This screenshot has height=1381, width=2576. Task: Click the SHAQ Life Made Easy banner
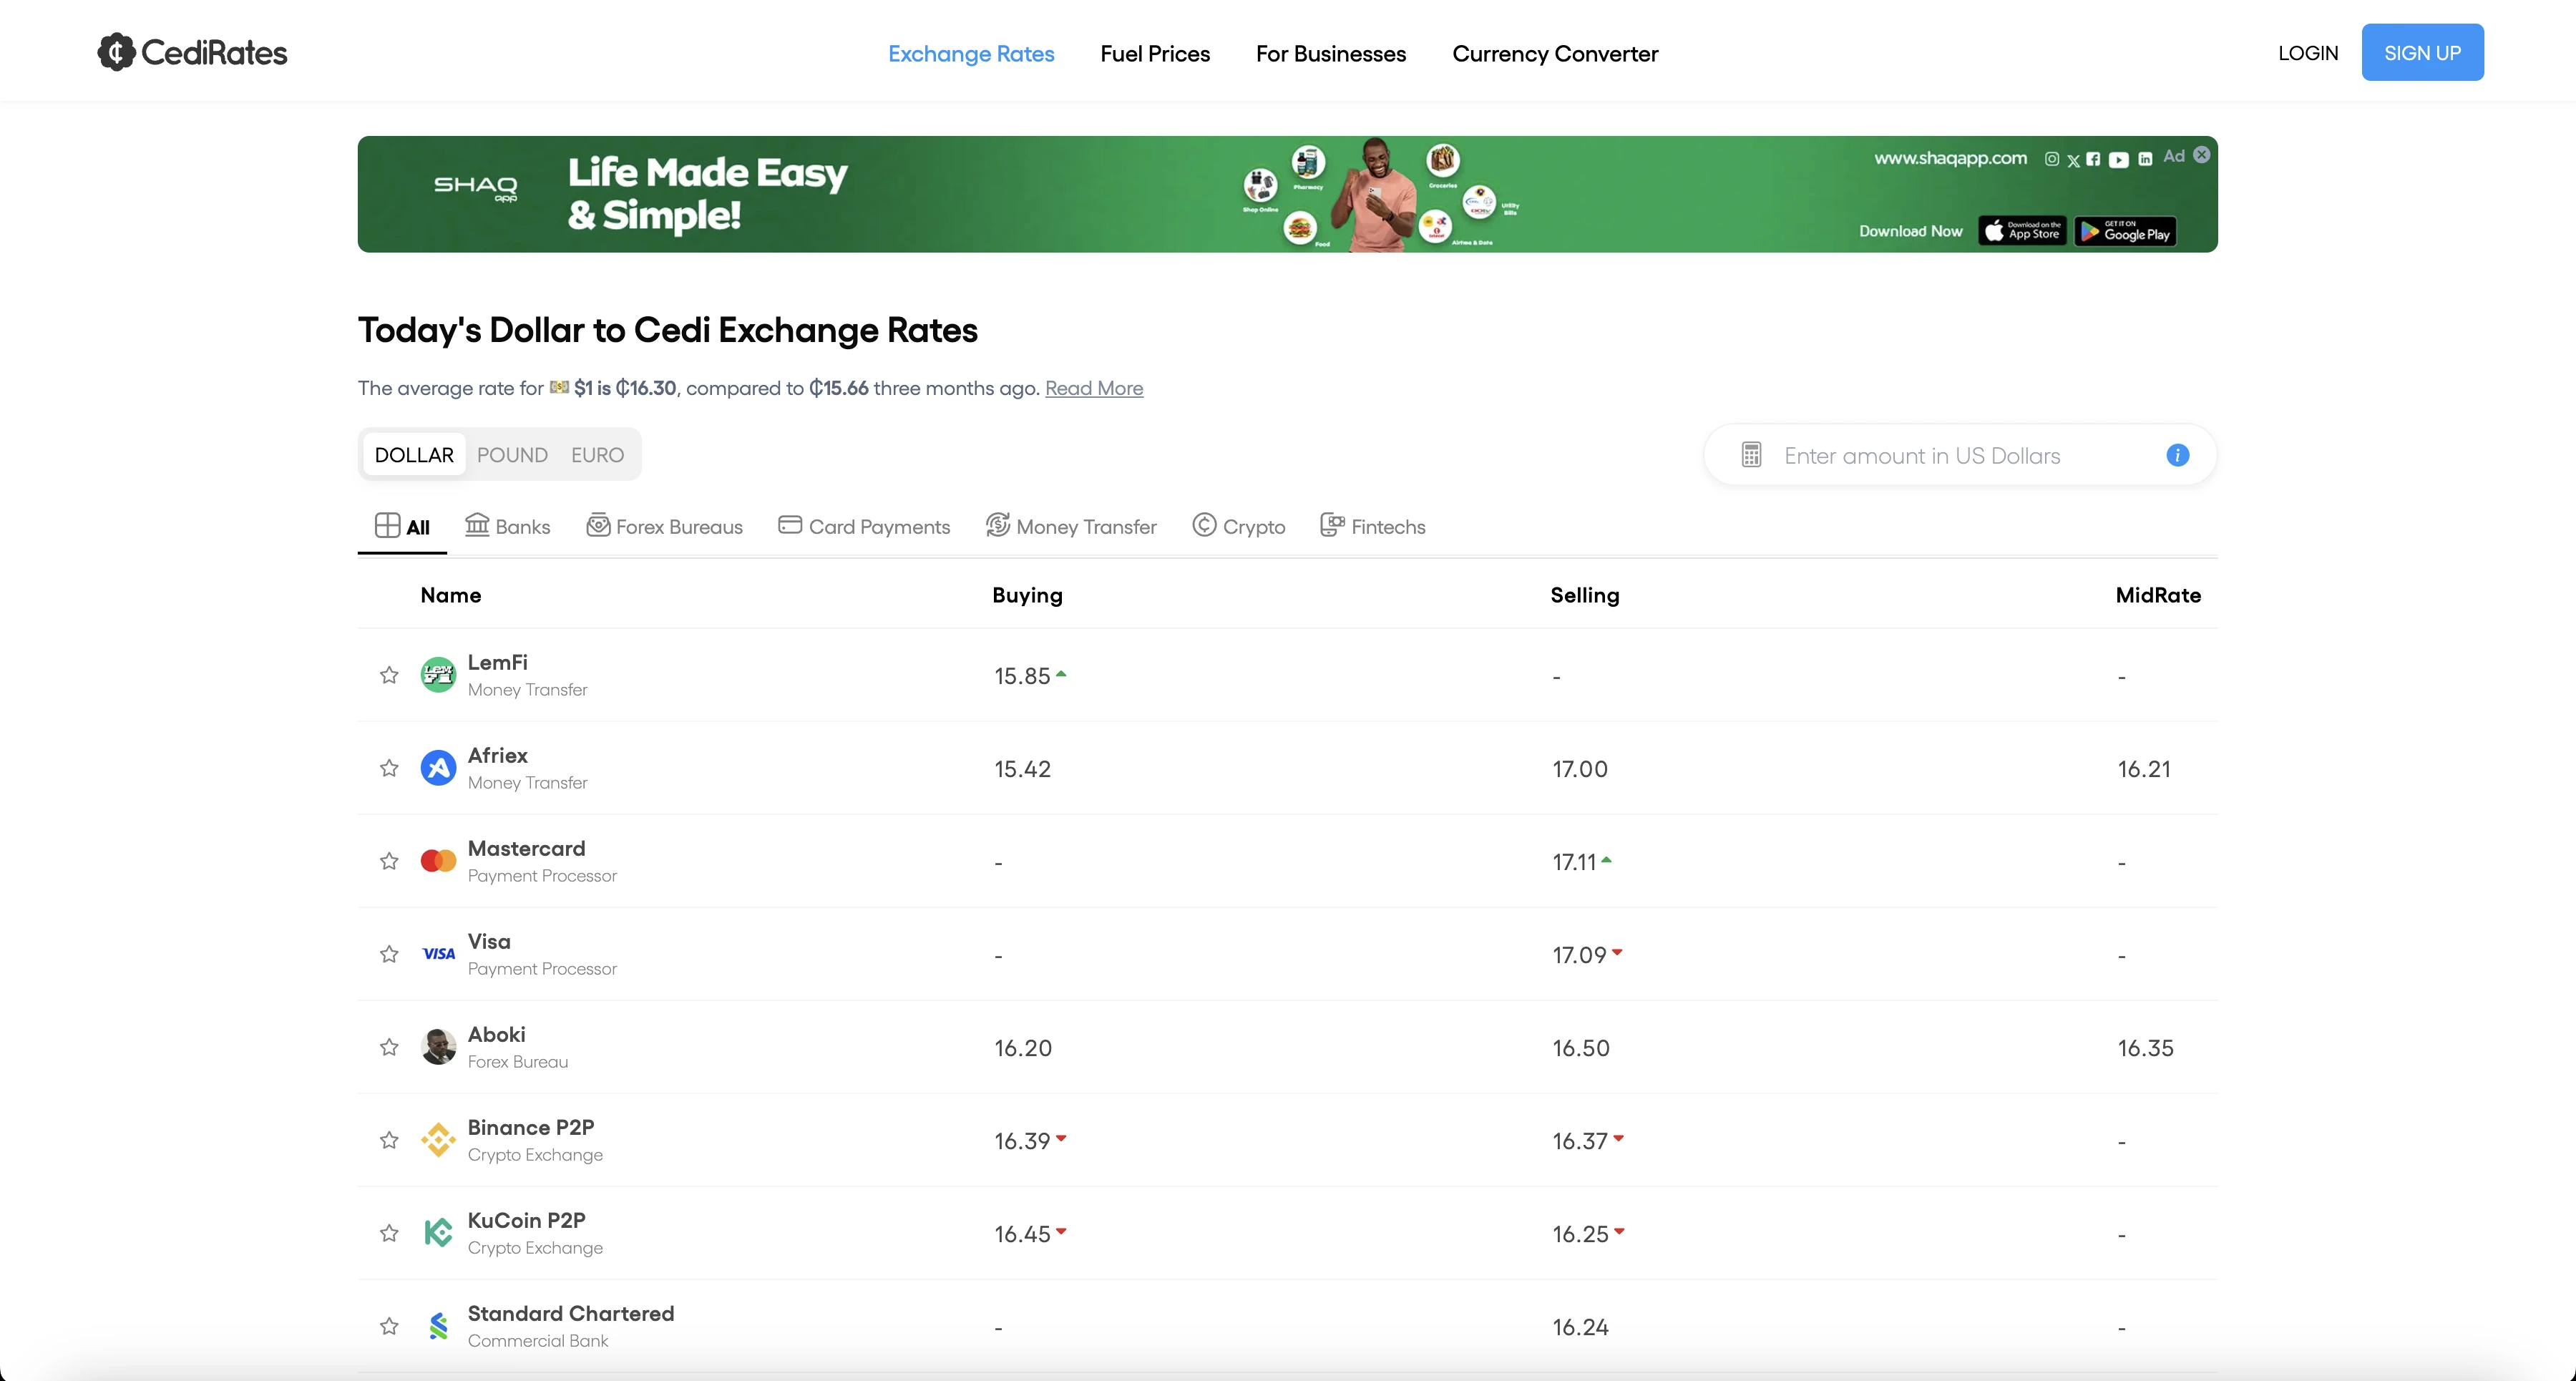[1287, 194]
